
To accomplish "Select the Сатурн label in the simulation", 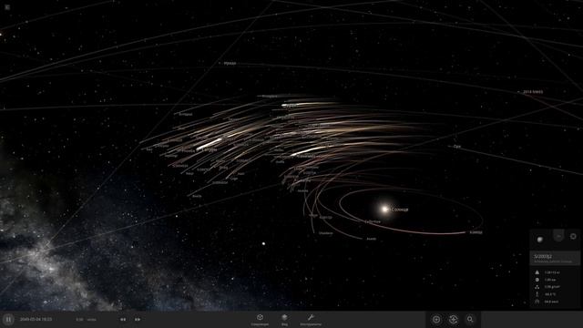I will click(209, 149).
